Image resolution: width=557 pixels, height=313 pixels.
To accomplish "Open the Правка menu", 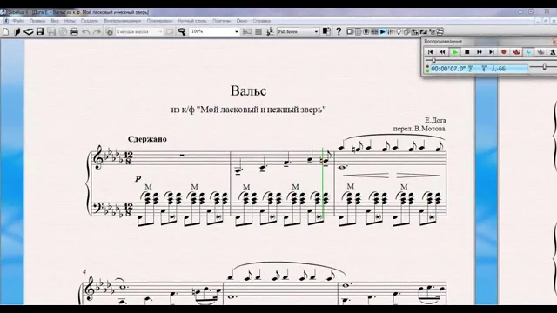I will pos(37,20).
